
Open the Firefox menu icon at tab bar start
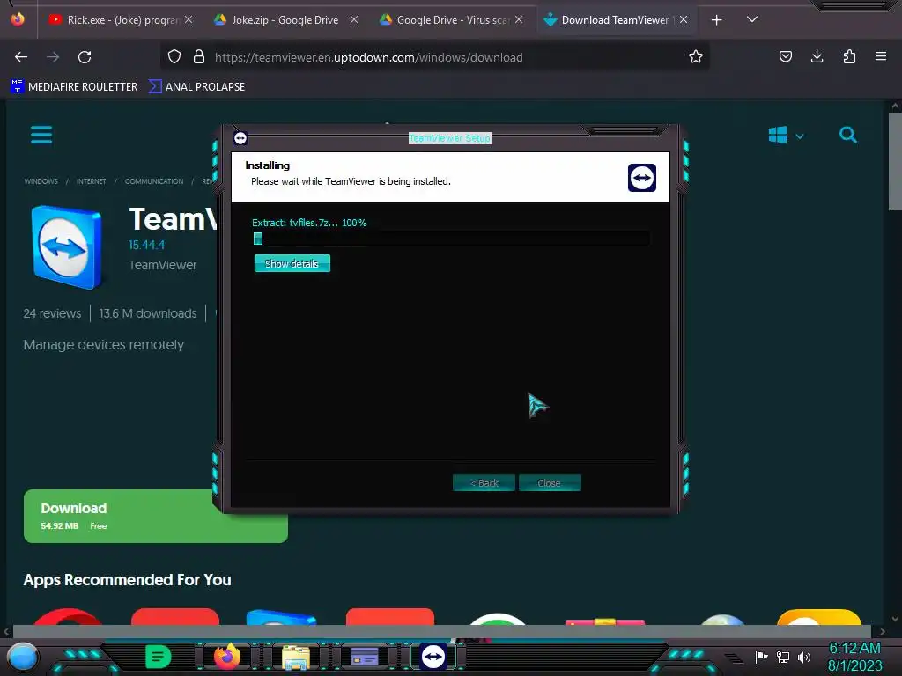coord(18,19)
